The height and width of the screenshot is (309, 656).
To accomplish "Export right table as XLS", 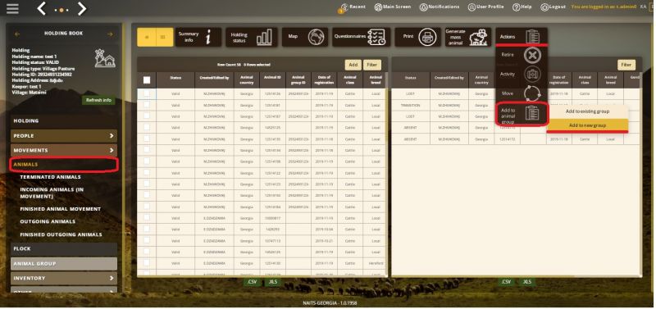I will pos(527,282).
